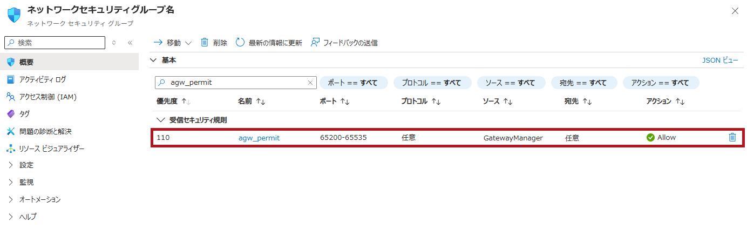747x229 pixels.
Task: Expand the 設定 section in sidebar
Action: [x=26, y=165]
